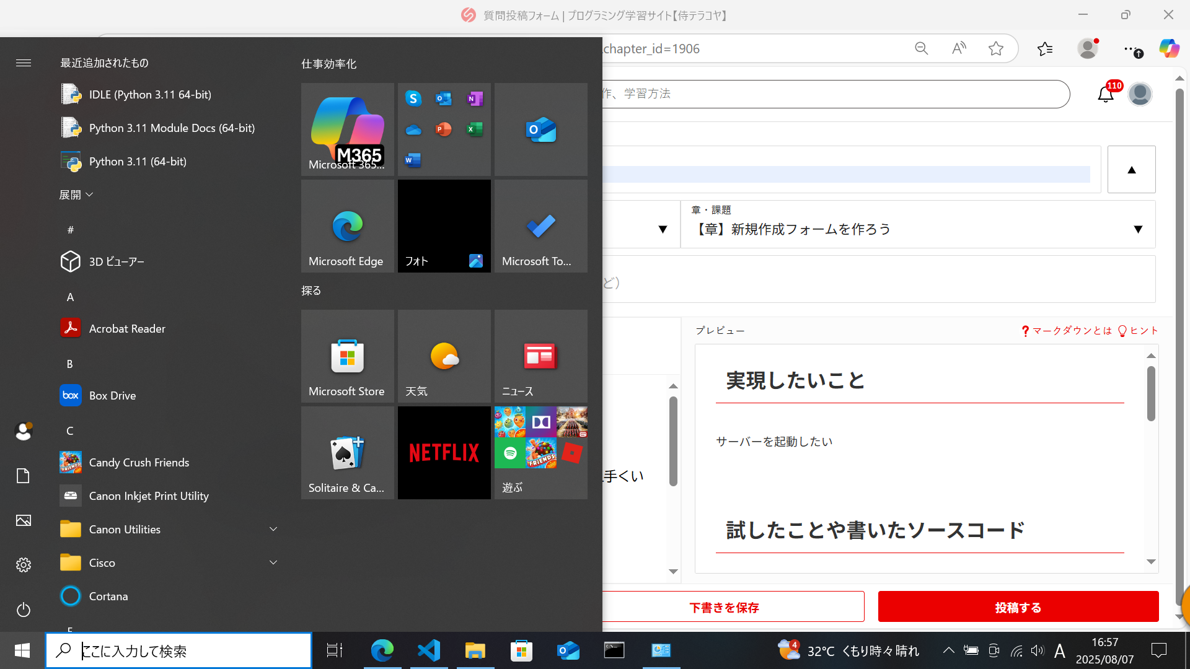
Task: Open File Explorer from taskbar
Action: click(x=475, y=650)
